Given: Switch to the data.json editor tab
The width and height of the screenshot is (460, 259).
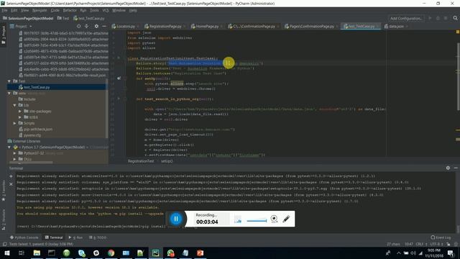Looking at the screenshot, I should 396,26.
